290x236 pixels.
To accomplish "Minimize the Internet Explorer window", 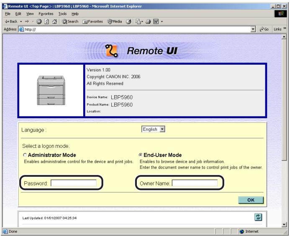I will 273,6.
